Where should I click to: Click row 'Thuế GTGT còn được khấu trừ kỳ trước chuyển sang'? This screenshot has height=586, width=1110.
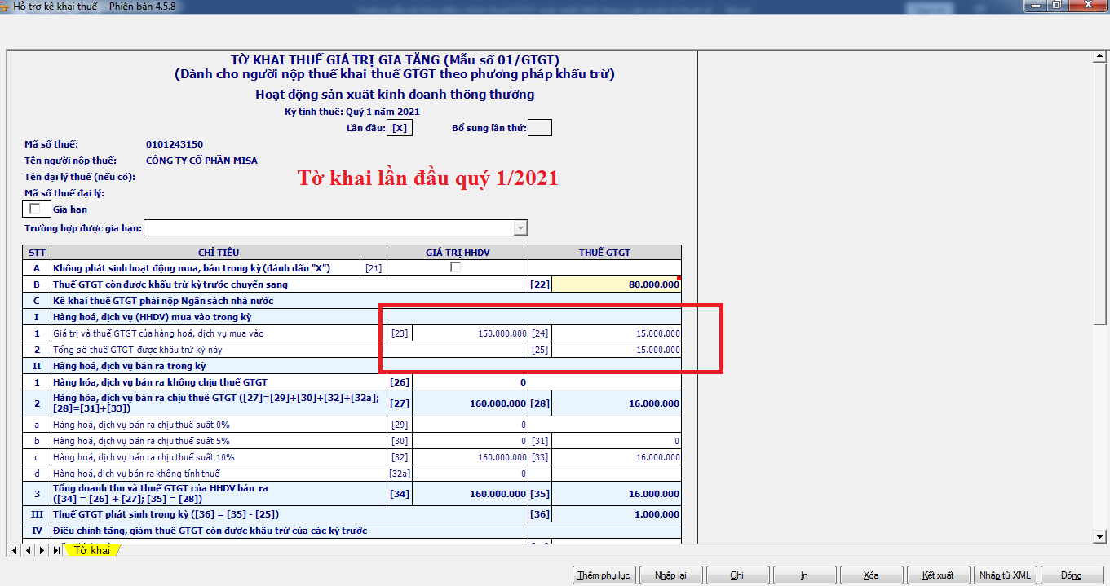[352, 284]
